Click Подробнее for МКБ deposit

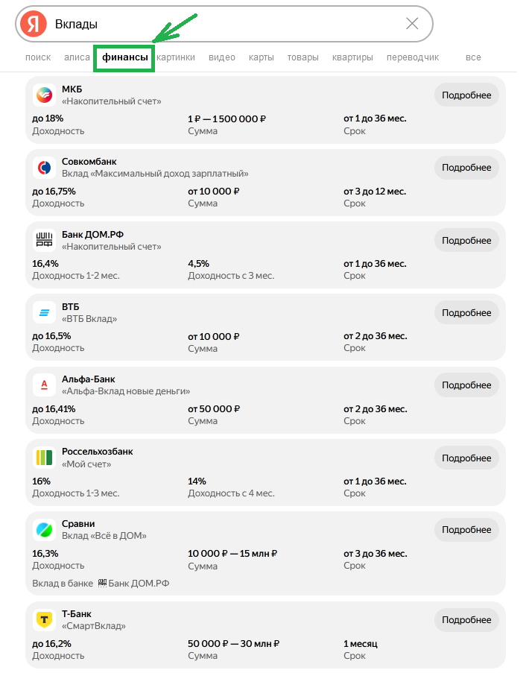click(466, 95)
